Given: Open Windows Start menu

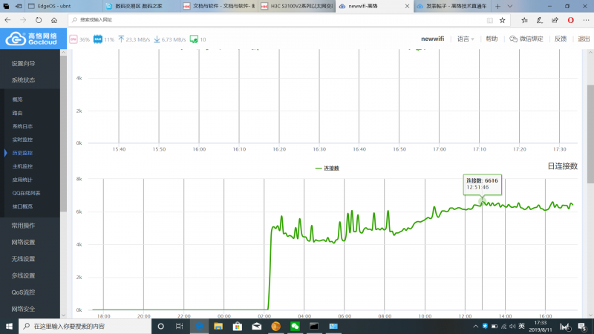Looking at the screenshot, I should click(x=9, y=326).
